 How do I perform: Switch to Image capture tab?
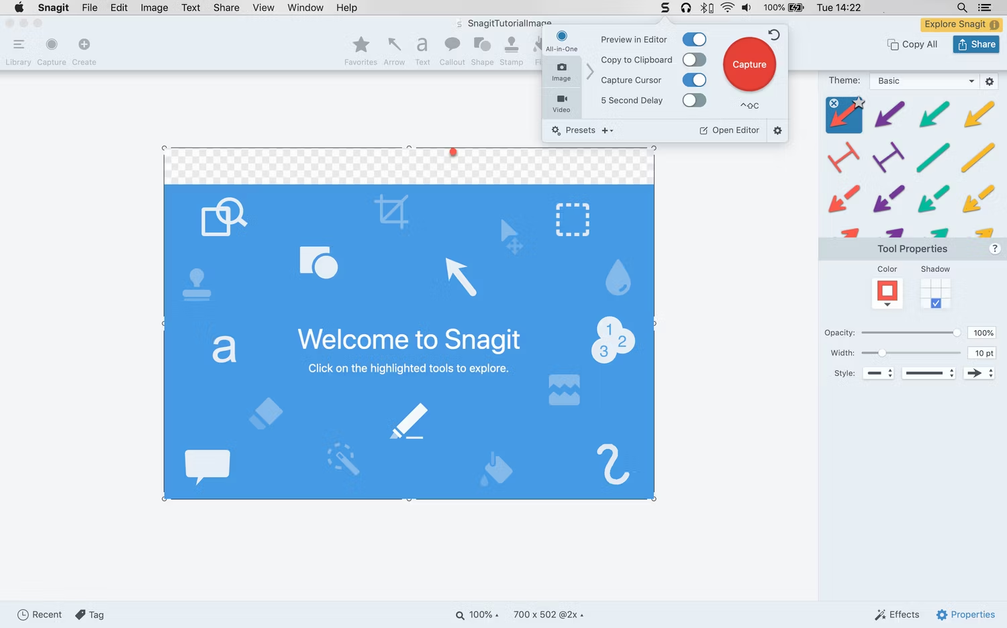[561, 72]
